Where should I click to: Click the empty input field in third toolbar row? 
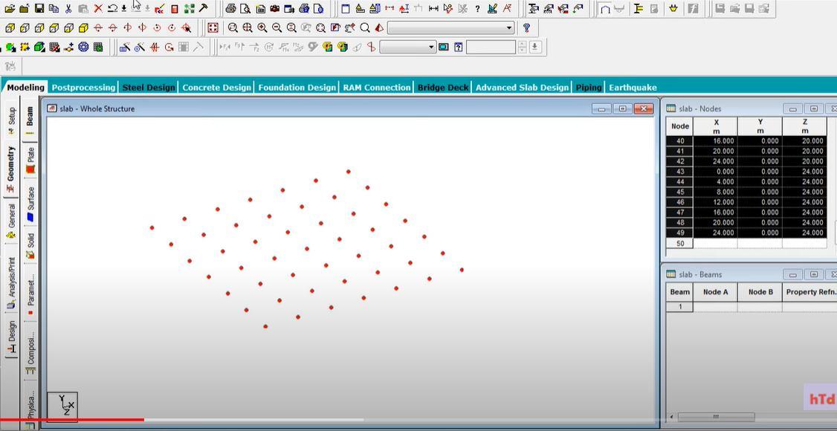(491, 47)
